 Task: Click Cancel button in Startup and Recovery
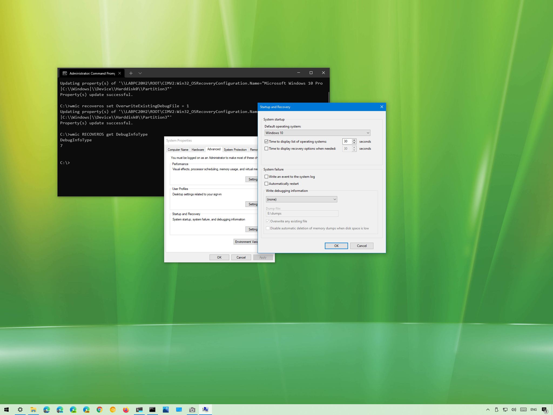tap(362, 245)
